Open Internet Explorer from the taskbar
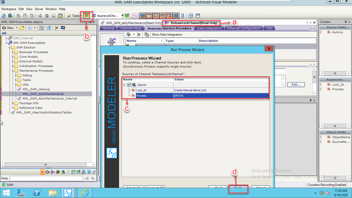Image resolution: width=352 pixels, height=198 pixels. tap(85, 193)
